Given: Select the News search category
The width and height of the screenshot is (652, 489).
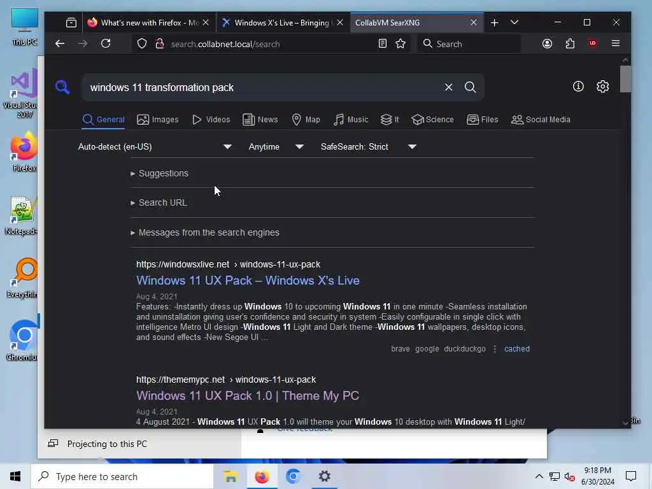Looking at the screenshot, I should pyautogui.click(x=260, y=120).
